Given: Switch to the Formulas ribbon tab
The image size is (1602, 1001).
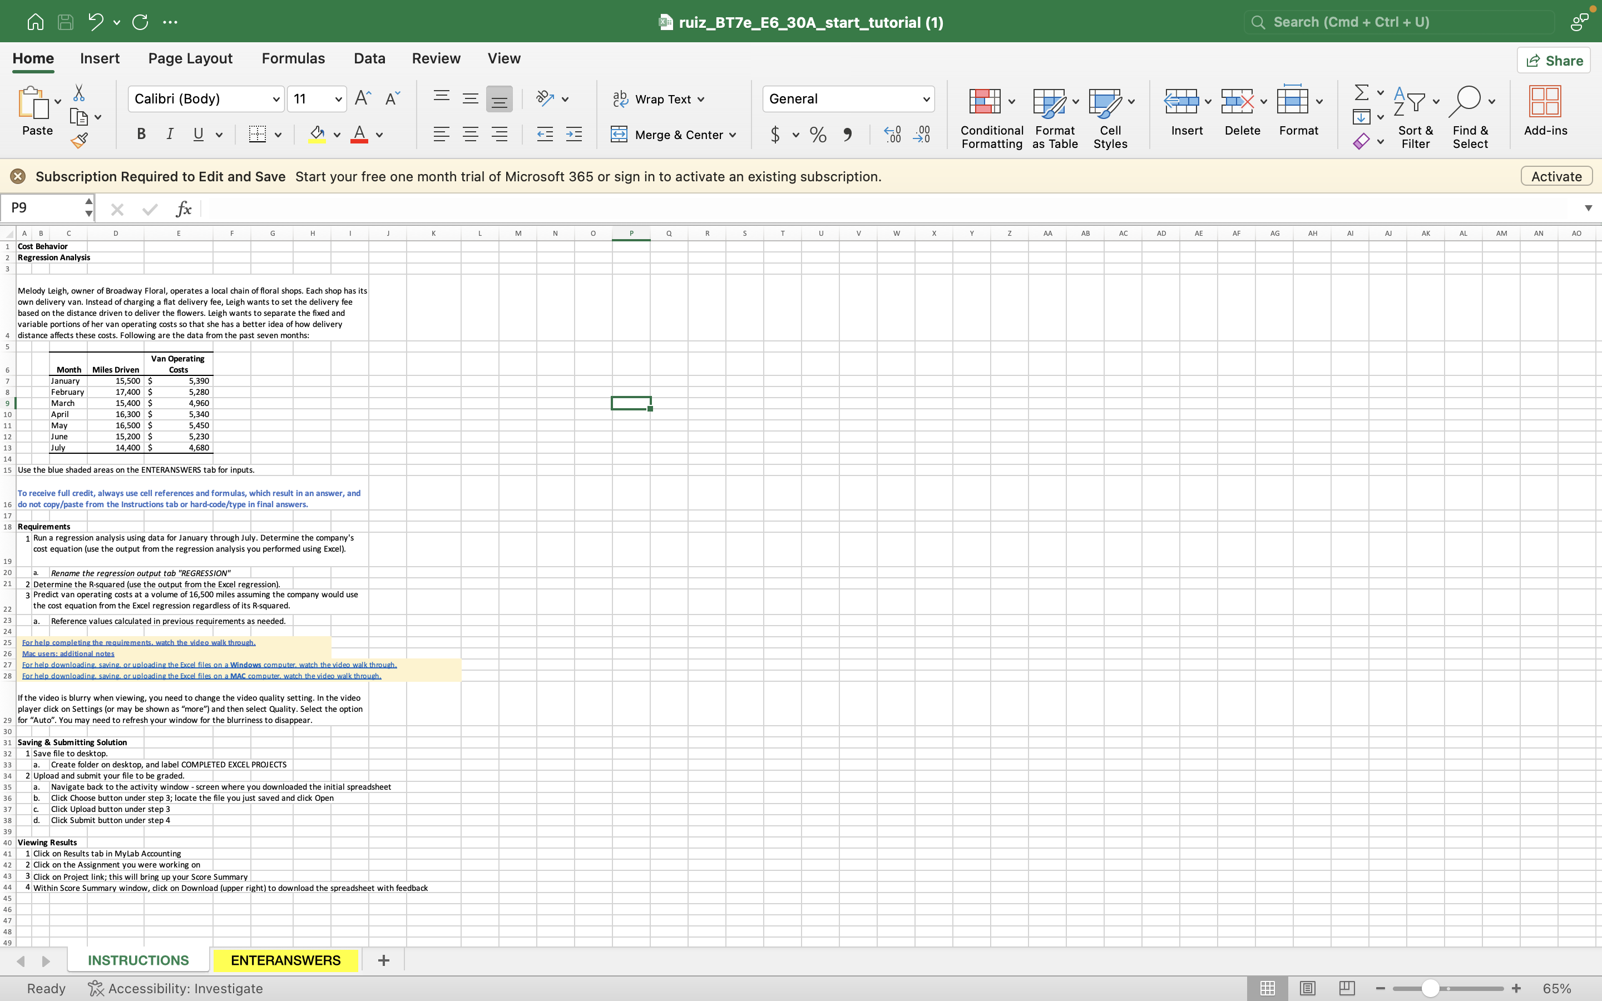Looking at the screenshot, I should pyautogui.click(x=293, y=58).
